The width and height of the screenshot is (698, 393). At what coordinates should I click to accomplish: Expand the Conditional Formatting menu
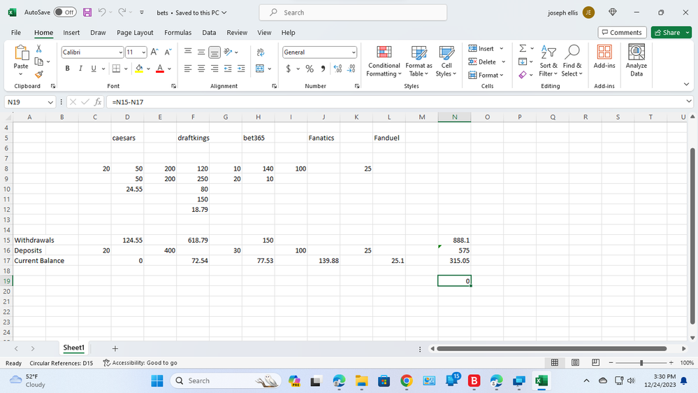click(384, 61)
